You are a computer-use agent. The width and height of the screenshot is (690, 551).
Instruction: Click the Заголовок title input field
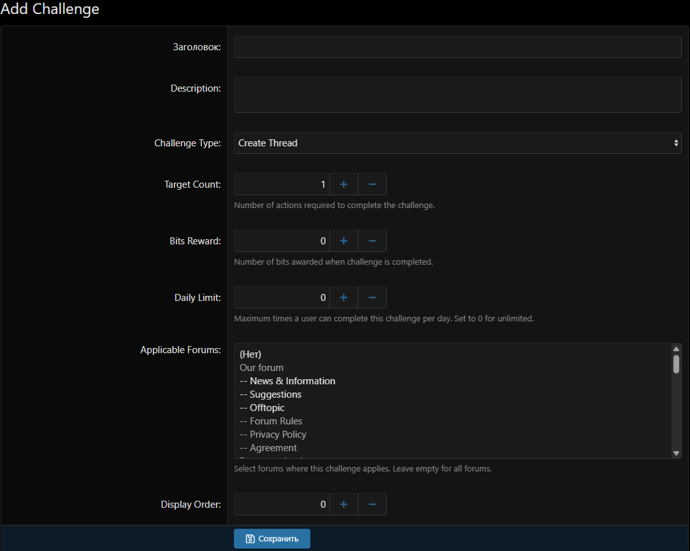point(457,47)
